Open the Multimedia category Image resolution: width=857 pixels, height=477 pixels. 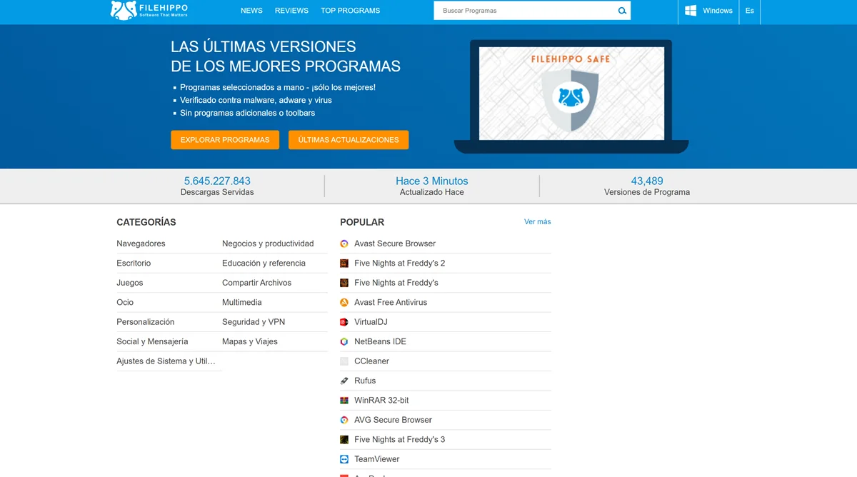tap(242, 303)
